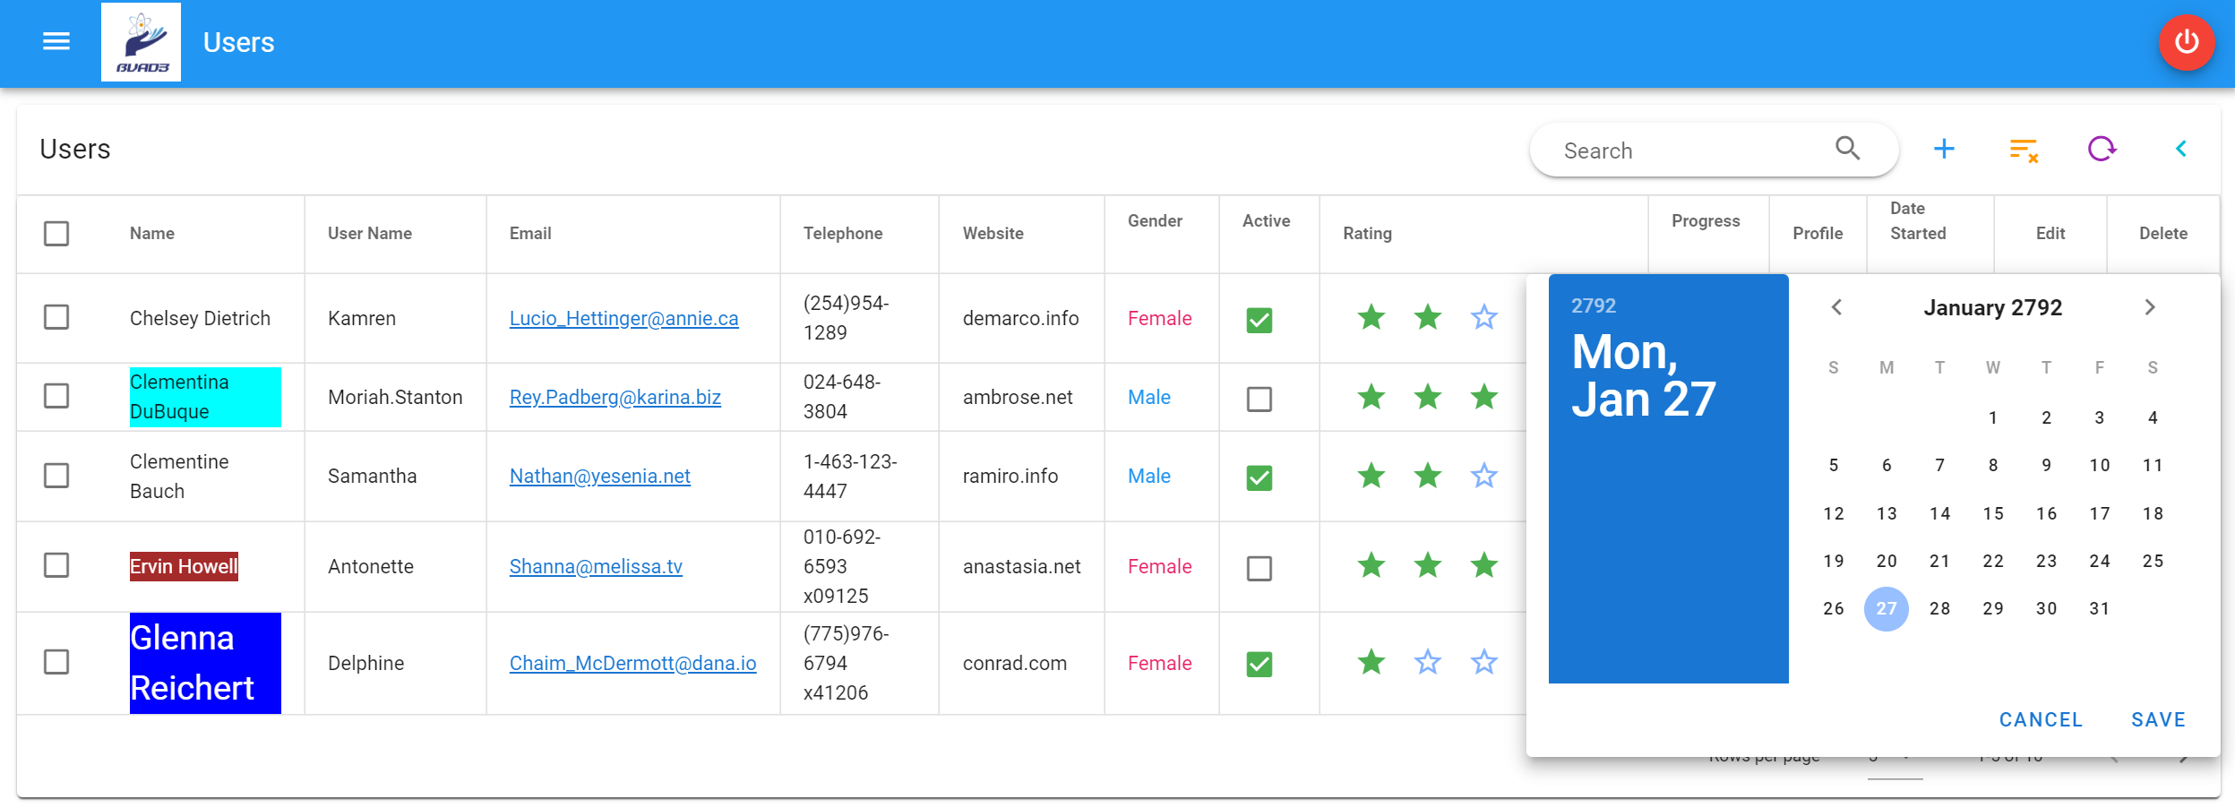Open Nathan@yesenia.net email link

pyautogui.click(x=599, y=476)
